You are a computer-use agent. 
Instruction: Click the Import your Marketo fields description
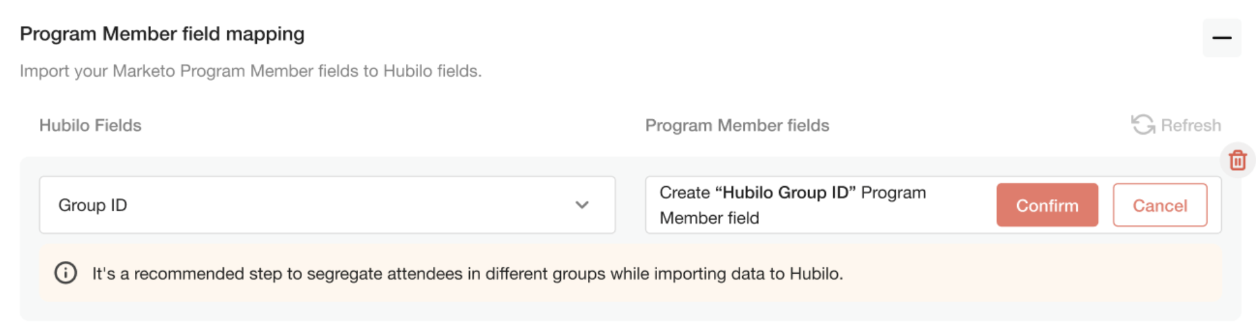tap(250, 71)
